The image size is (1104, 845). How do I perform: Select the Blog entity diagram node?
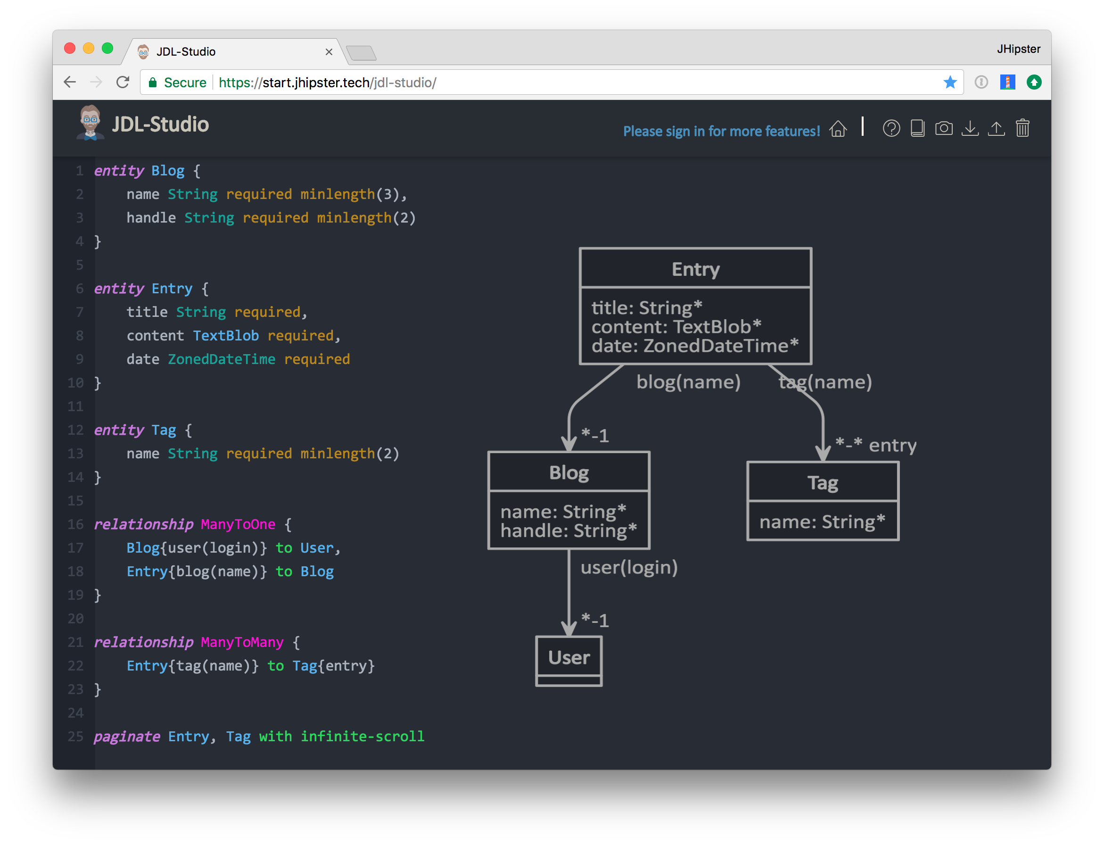click(568, 500)
